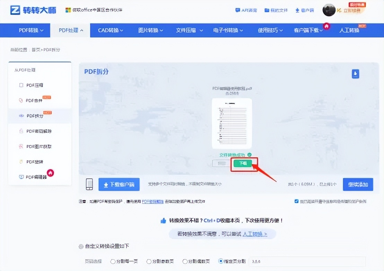384x271 pixels.
Task: Click the mobile phone icon beside 下载客户端
Action: pyautogui.click(x=89, y=185)
